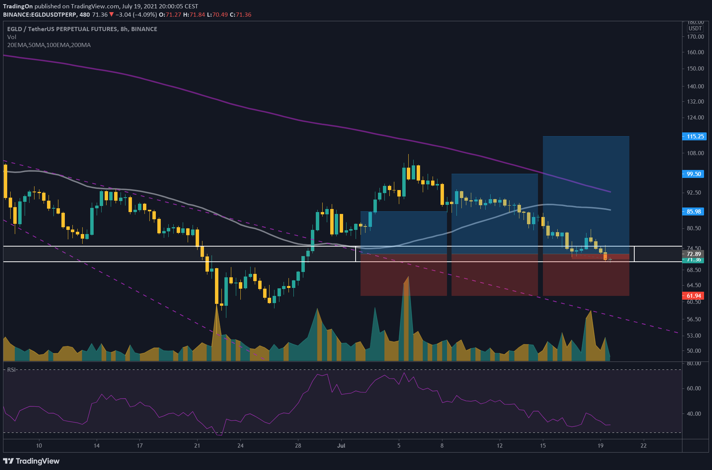
Task: Click the 80.50 price axis label
Action: point(694,228)
